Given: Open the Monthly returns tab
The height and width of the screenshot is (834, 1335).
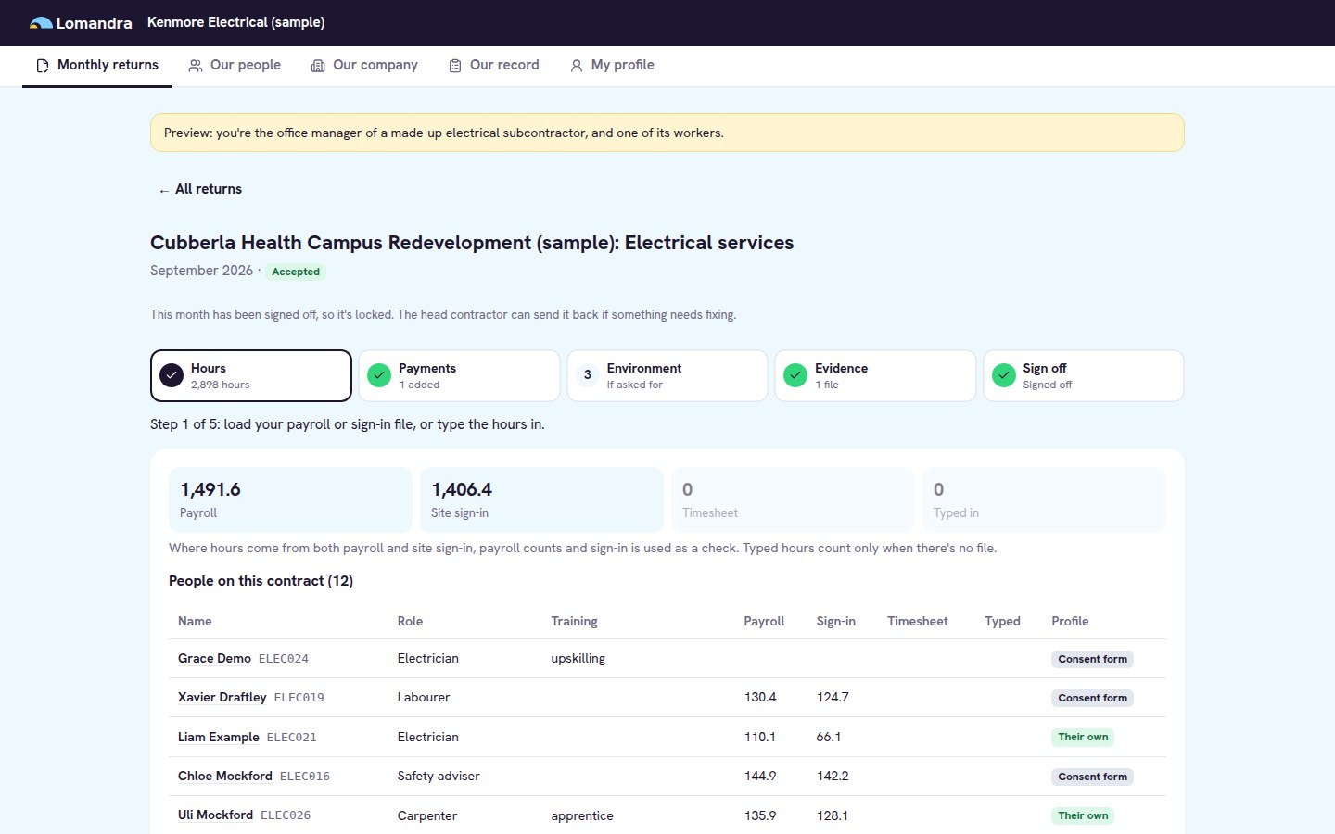Looking at the screenshot, I should pyautogui.click(x=96, y=66).
